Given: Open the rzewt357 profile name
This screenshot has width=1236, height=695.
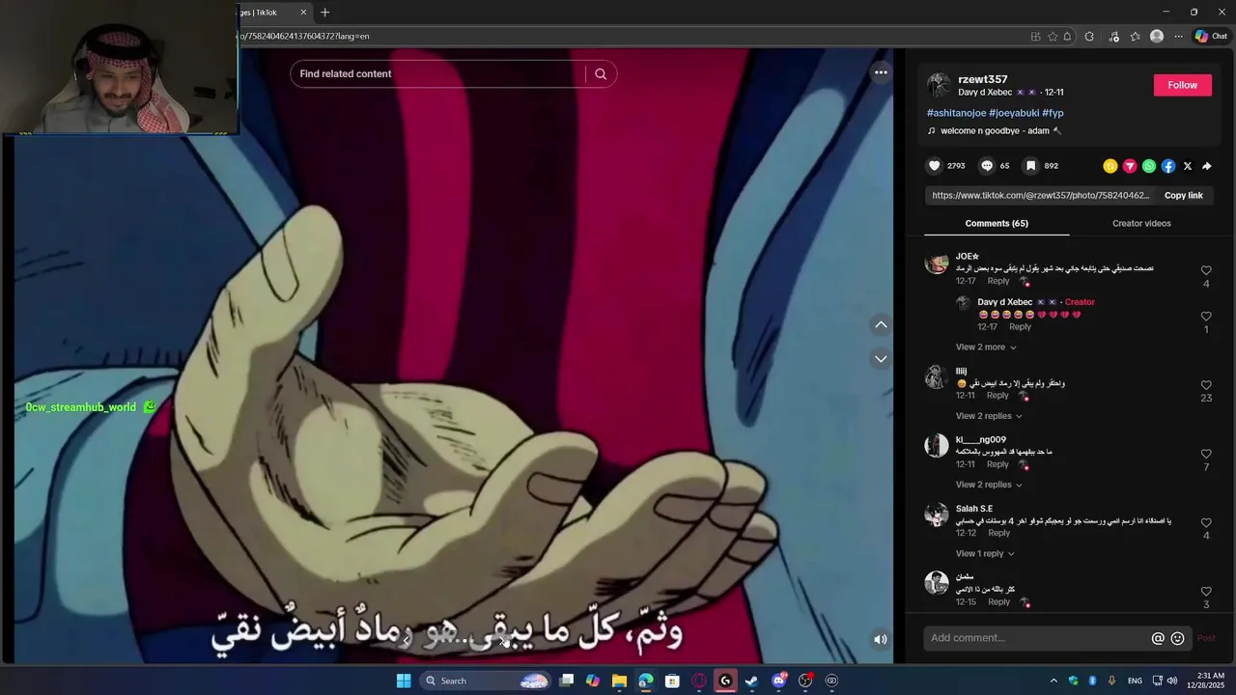Looking at the screenshot, I should pyautogui.click(x=982, y=79).
